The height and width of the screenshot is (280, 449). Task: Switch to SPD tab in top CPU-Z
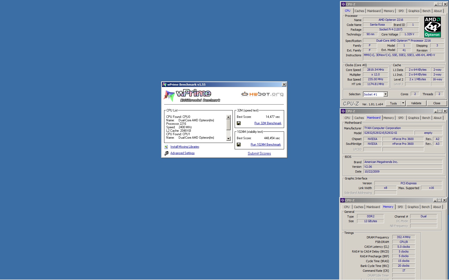point(401,11)
